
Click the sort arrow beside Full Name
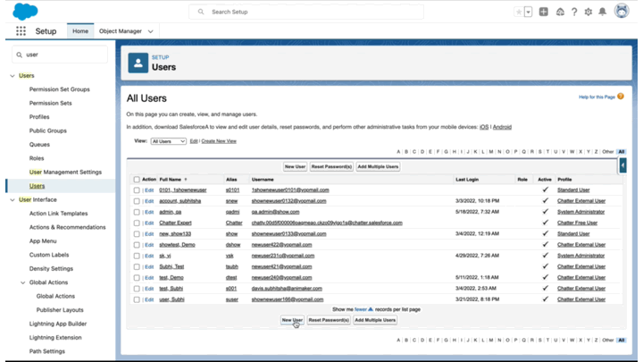click(186, 180)
